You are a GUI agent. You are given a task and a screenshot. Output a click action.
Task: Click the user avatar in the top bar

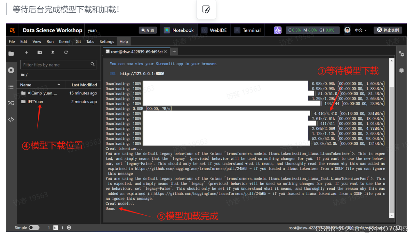[x=348, y=30]
